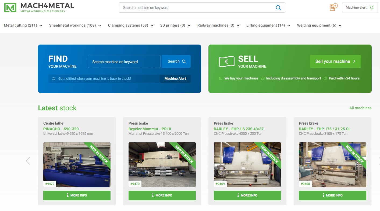The image size is (380, 211).
Task: Open the quote list icon with orange badge
Action: click(x=333, y=8)
